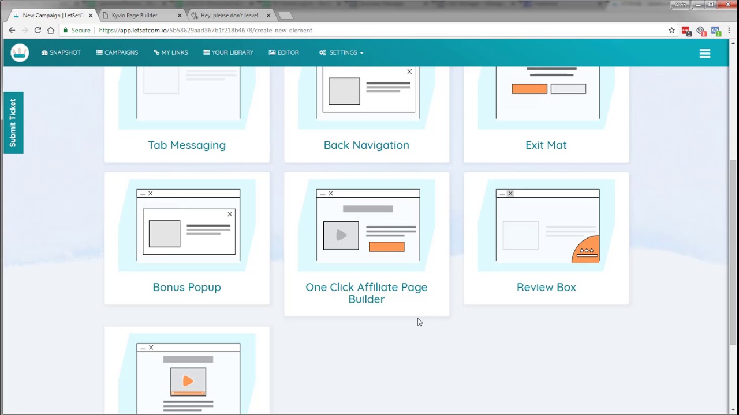Image resolution: width=739 pixels, height=415 pixels.
Task: Expand the Settings dropdown menu
Action: [341, 52]
